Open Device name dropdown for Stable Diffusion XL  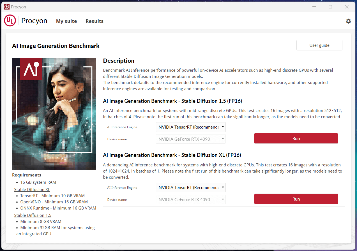tap(191, 199)
